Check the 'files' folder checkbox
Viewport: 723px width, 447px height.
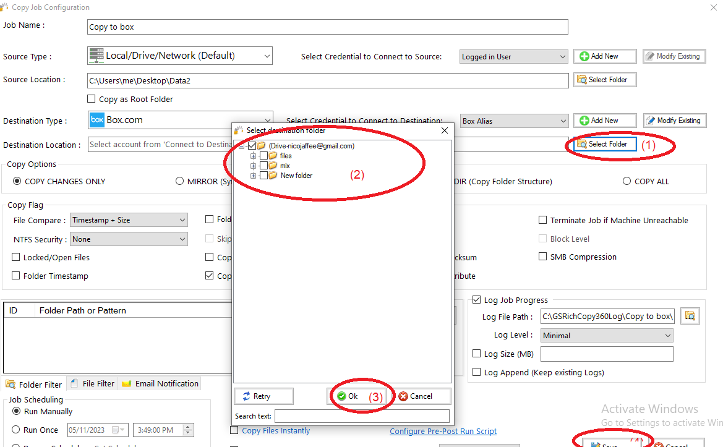coord(263,156)
